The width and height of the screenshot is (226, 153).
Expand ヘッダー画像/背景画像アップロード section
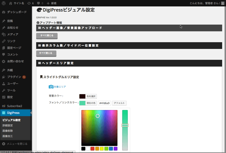tap(129, 28)
